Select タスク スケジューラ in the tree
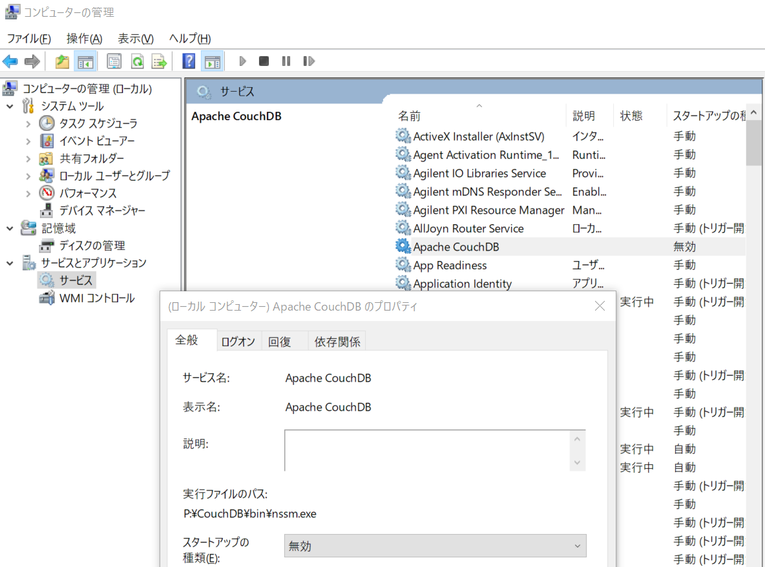The image size is (765, 567). (98, 123)
